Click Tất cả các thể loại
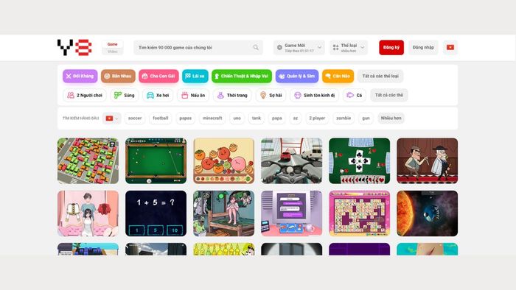This screenshot has height=290, width=516. coord(380,76)
